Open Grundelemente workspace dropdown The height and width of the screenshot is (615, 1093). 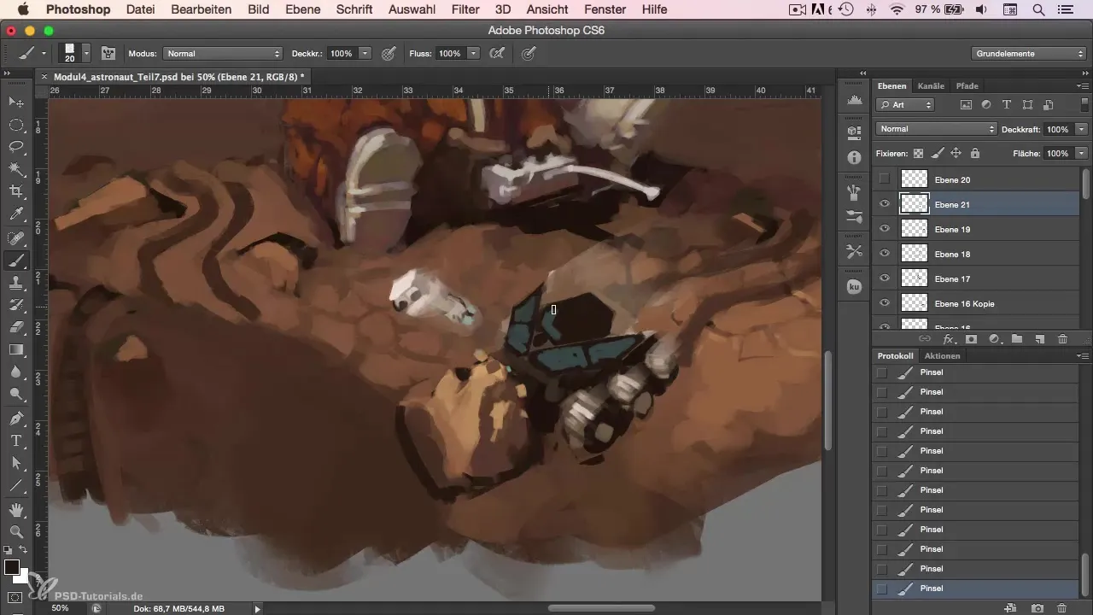(x=1028, y=53)
